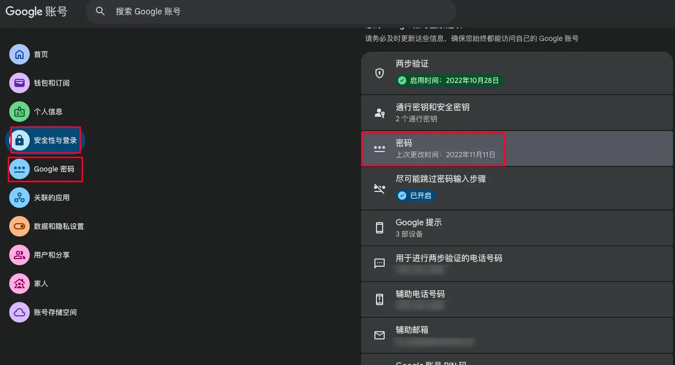
Task: Click the toggle icon for 数据和隐私设置
Action: pyautogui.click(x=19, y=226)
